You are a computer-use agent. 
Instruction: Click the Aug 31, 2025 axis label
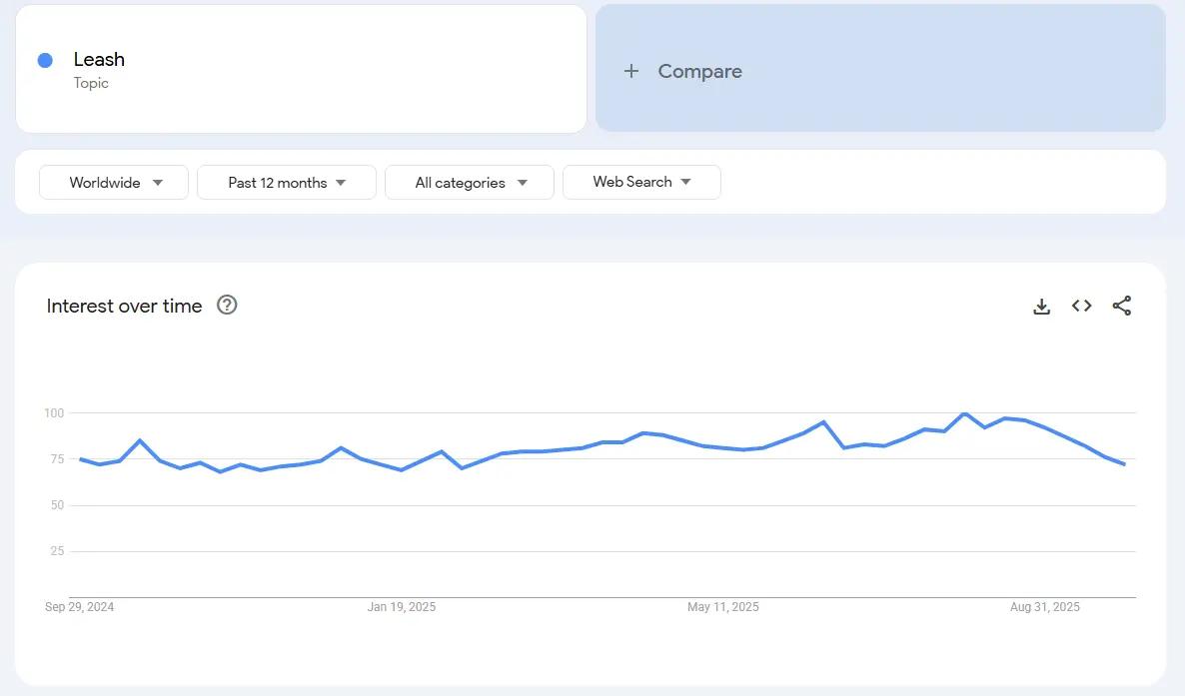click(x=1044, y=607)
